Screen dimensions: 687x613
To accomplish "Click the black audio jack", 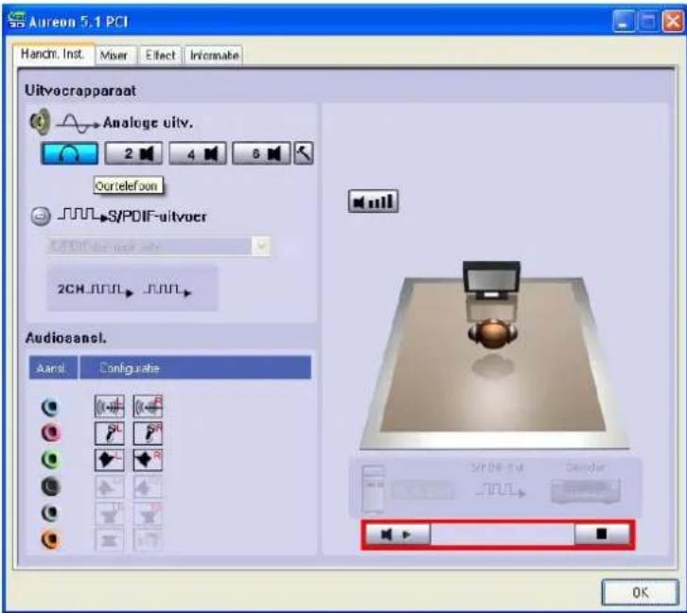I will point(50,486).
